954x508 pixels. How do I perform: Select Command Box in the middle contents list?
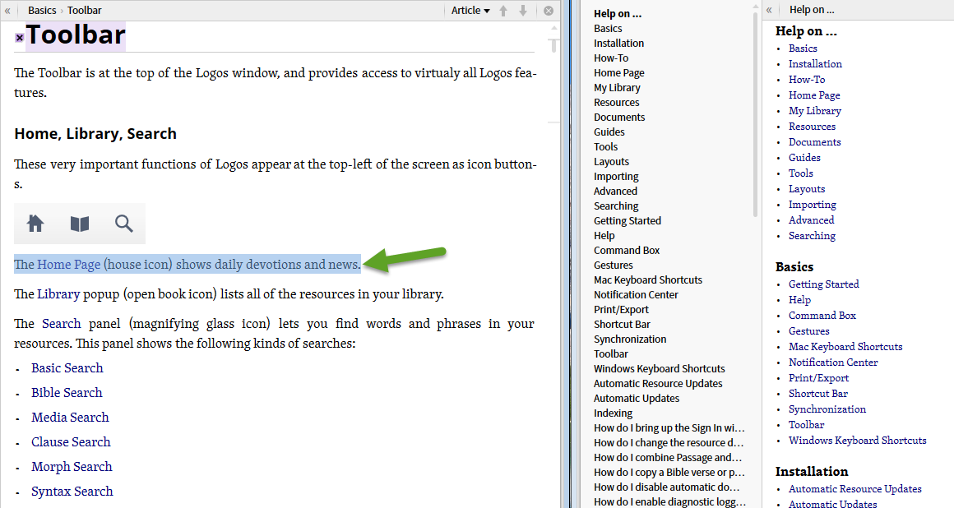pyautogui.click(x=627, y=250)
